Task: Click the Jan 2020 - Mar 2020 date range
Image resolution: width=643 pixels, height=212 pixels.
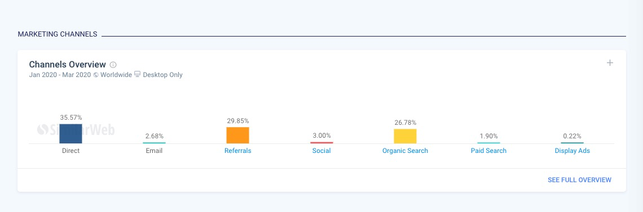Action: click(x=60, y=75)
